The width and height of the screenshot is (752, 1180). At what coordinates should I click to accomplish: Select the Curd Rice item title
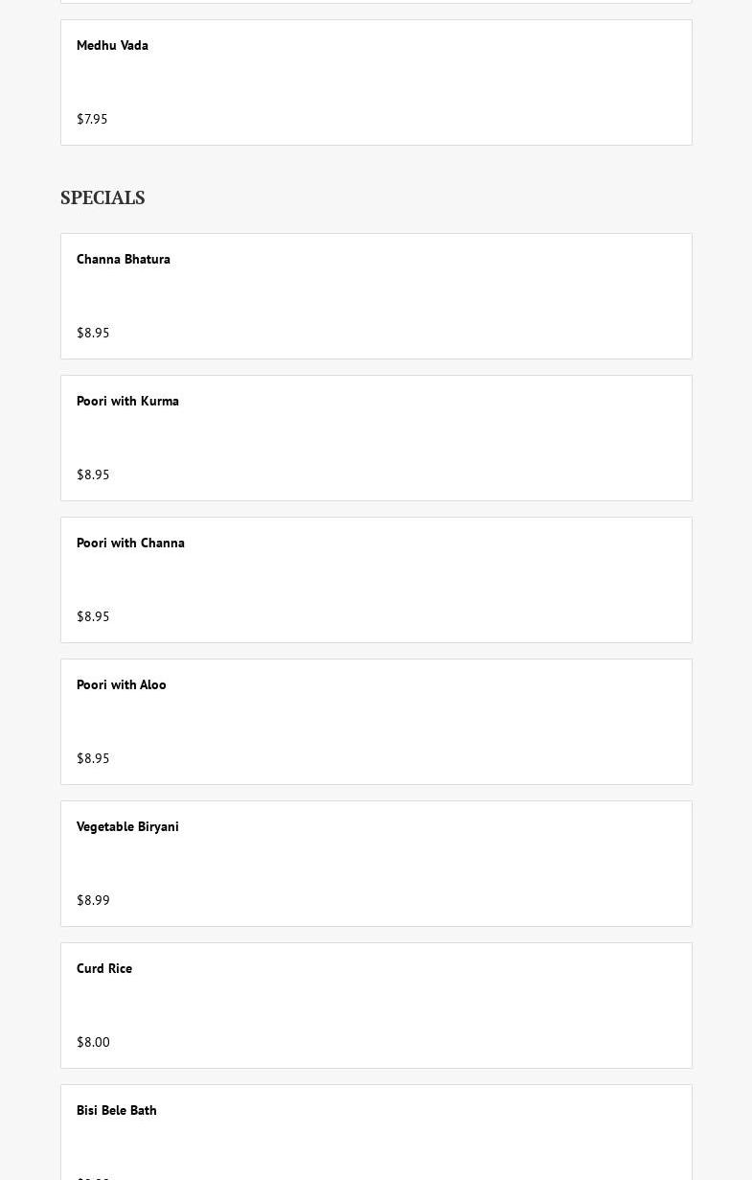[x=104, y=968]
